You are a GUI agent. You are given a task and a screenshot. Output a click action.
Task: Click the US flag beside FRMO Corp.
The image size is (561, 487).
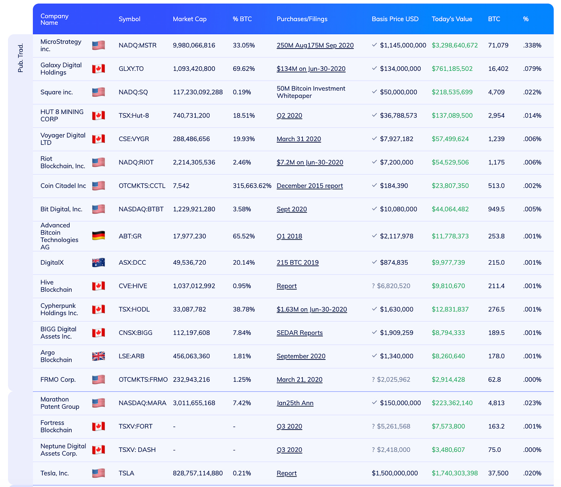point(98,380)
